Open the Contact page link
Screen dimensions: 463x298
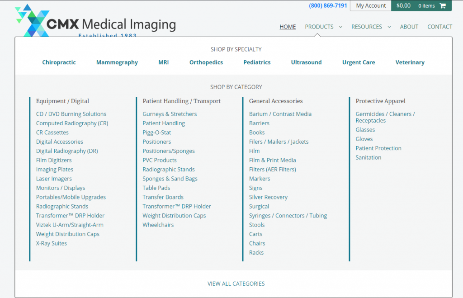coord(439,27)
